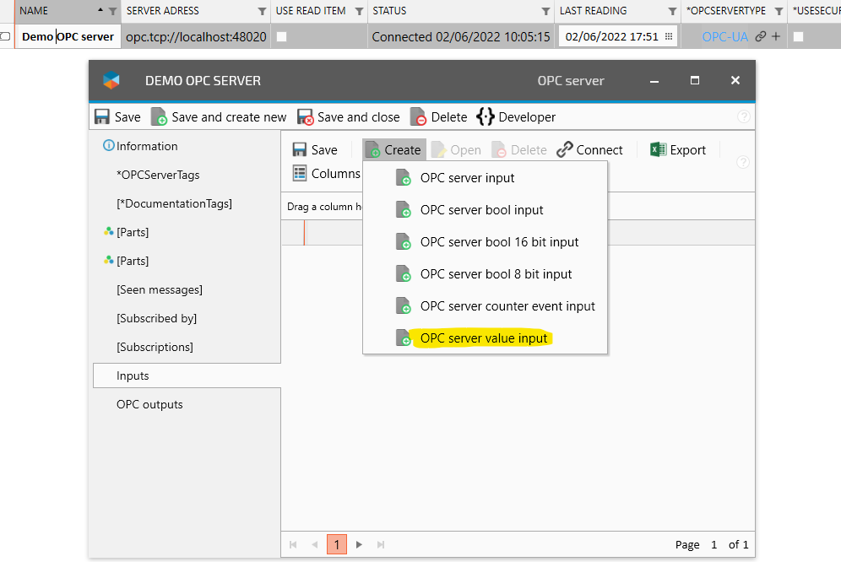This screenshot has width=841, height=578.
Task: Go to the next page using the pager arrow
Action: [x=359, y=544]
